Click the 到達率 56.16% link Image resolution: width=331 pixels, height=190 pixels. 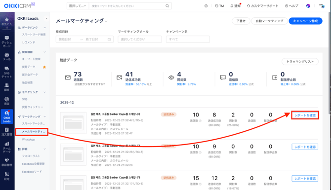(136, 84)
